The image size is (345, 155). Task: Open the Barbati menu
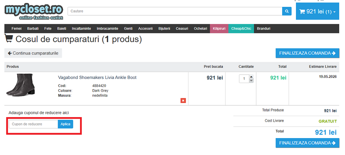pyautogui.click(x=33, y=29)
